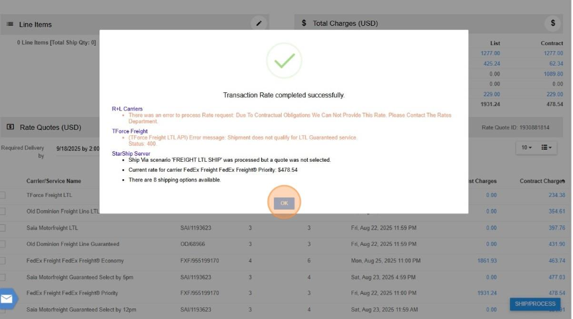Open the 10 rows per page dropdown
Viewport: 573px width, 319px height.
525,147
